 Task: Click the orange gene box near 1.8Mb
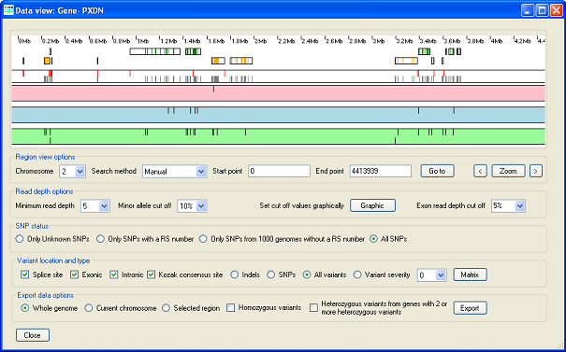[241, 61]
